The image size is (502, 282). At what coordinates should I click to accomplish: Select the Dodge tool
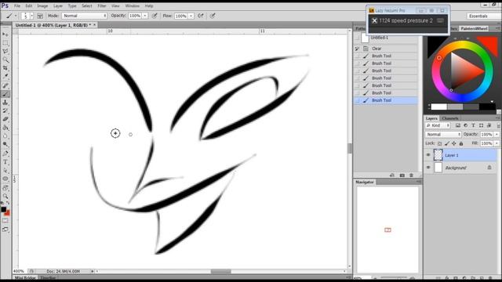pos(5,144)
